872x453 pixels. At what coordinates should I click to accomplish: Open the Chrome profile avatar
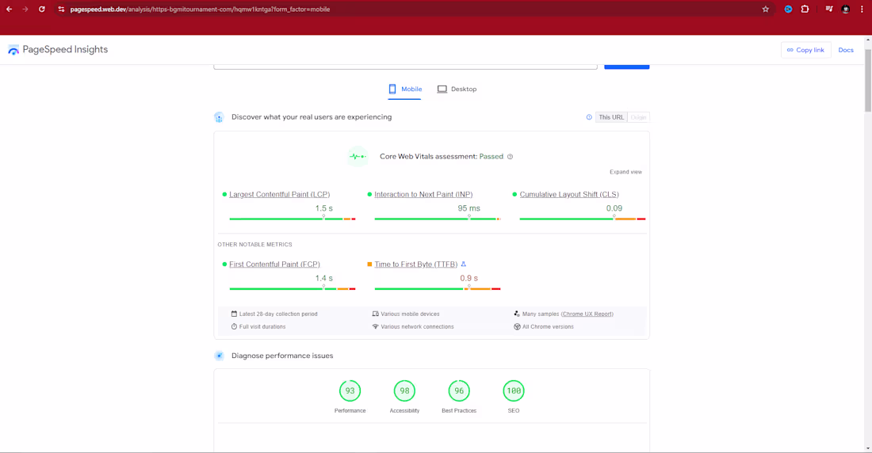point(846,9)
